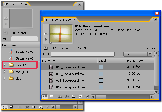Click scroll right arrow in Bin panel

coord(152,97)
